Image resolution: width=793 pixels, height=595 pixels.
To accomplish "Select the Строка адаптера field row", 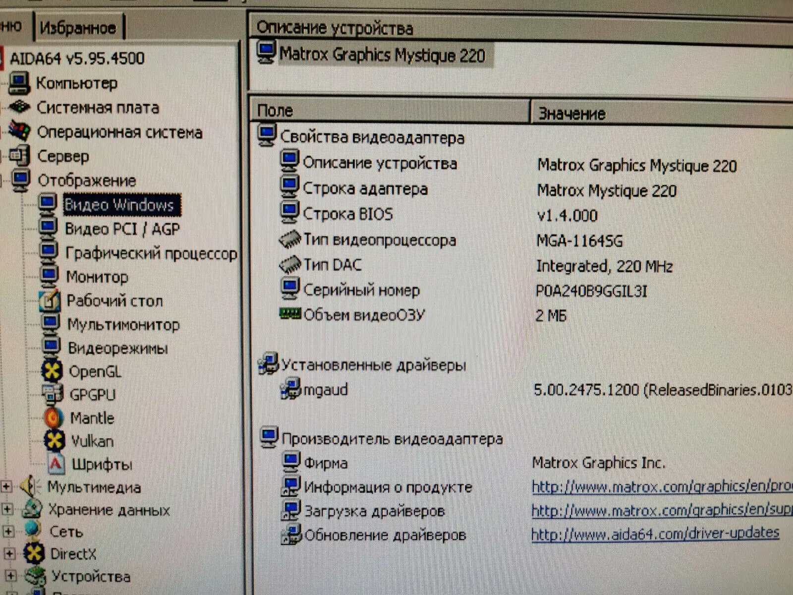I will click(x=365, y=189).
